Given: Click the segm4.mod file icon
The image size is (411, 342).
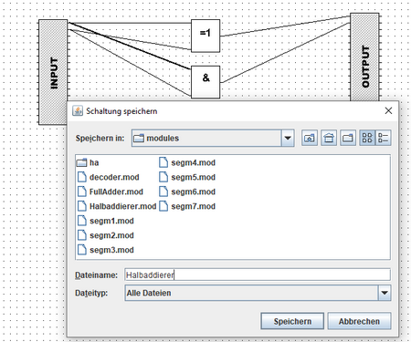Looking at the screenshot, I should coord(163,162).
